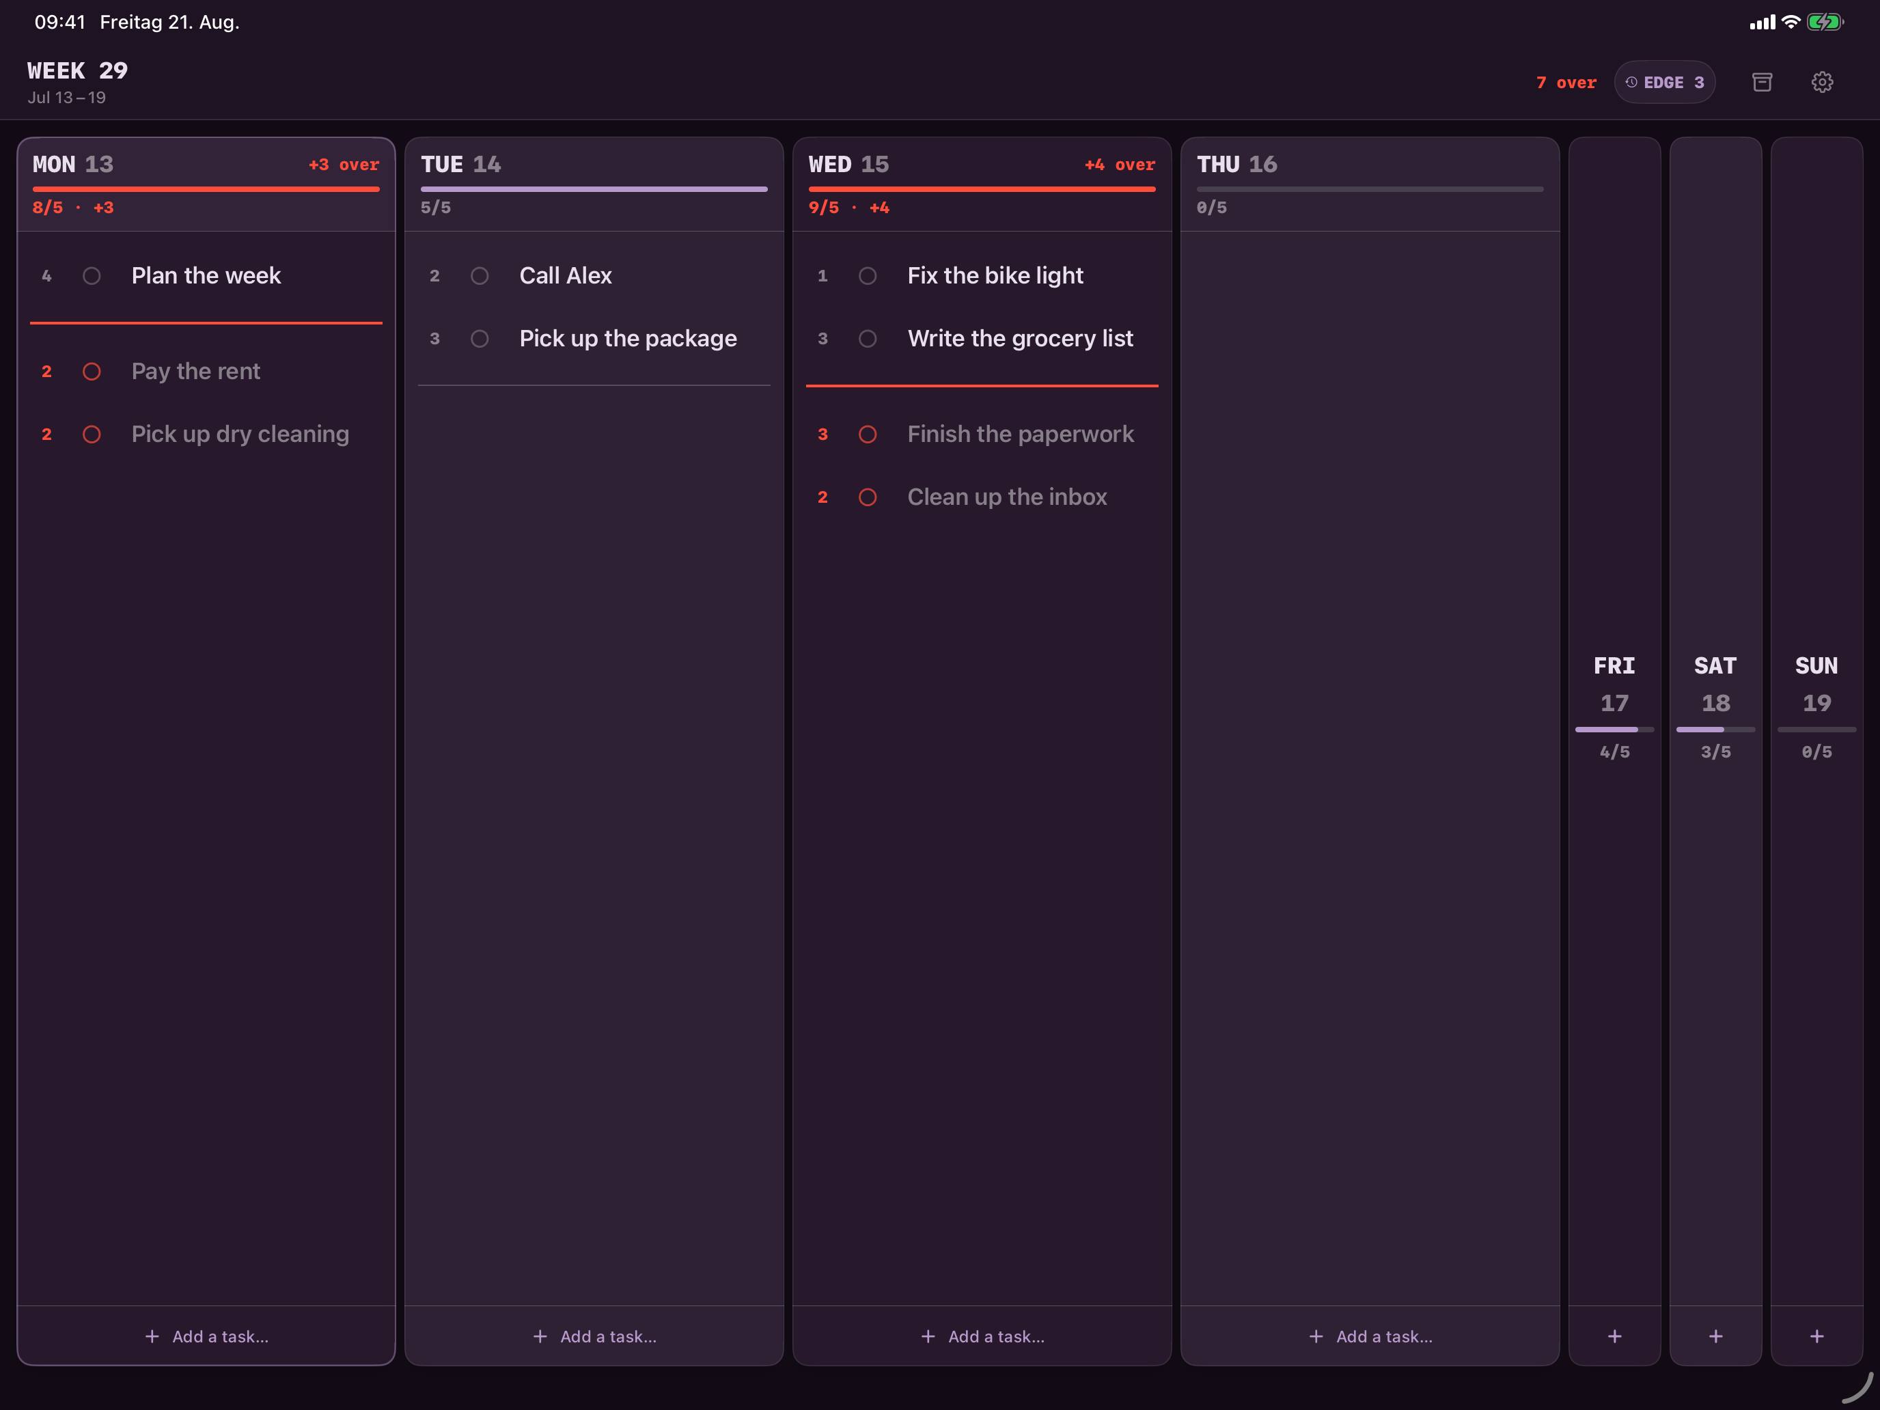Open the Write the grocery list title
Image resolution: width=1880 pixels, height=1410 pixels.
click(1020, 339)
